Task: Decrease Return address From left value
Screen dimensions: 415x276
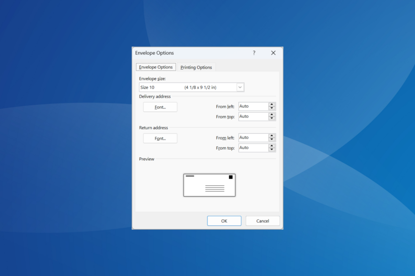Action: (x=272, y=139)
